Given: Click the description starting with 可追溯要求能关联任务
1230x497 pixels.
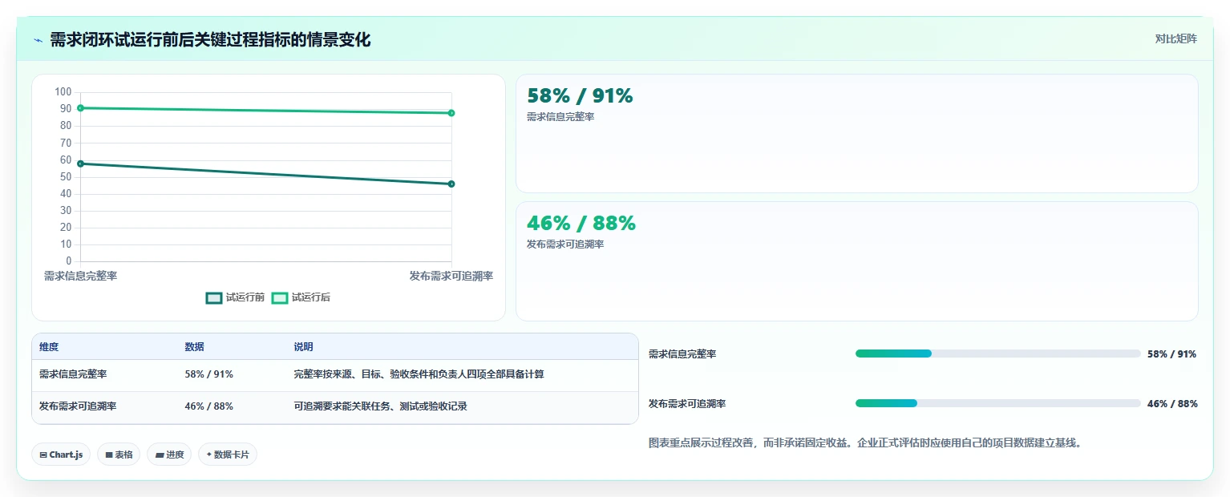Looking at the screenshot, I should coord(380,406).
